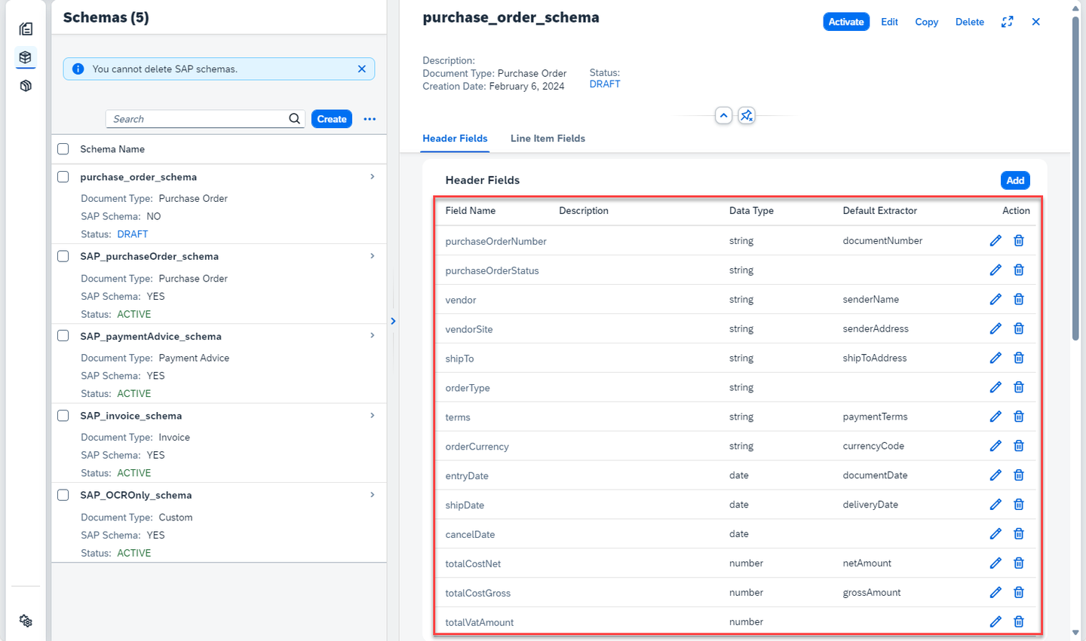
Task: Edit the vendor field row
Action: tap(995, 299)
